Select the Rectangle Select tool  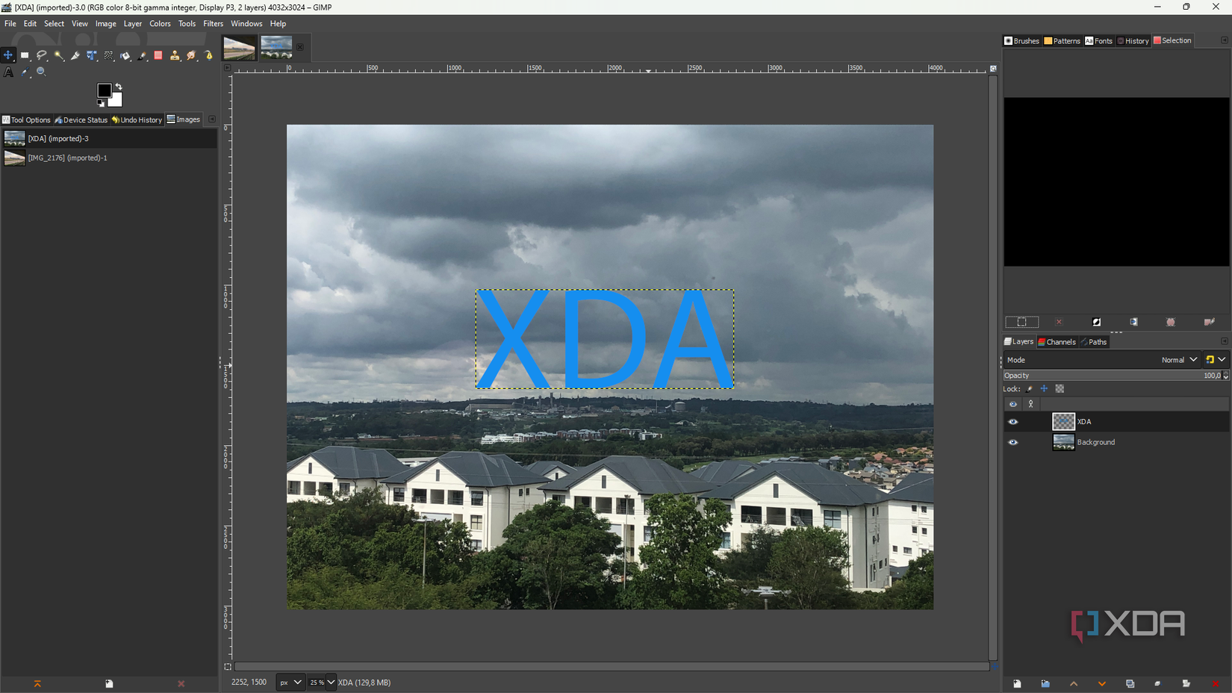[25, 55]
